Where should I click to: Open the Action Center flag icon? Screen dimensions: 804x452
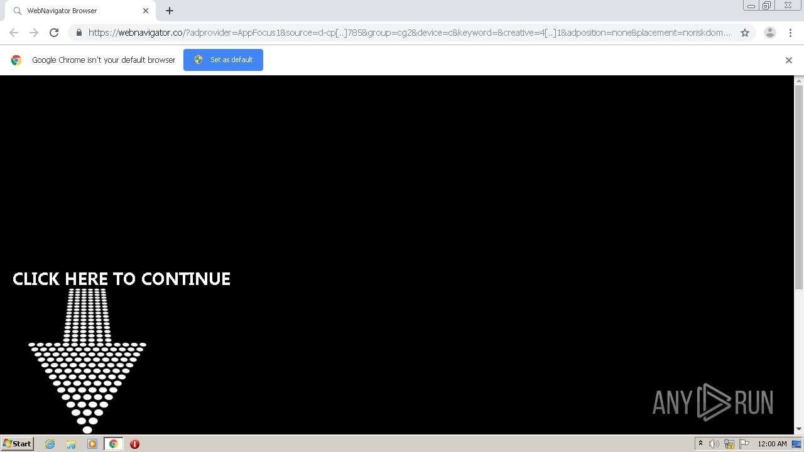coord(744,444)
